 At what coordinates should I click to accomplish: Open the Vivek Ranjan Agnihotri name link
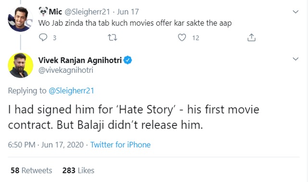point(80,60)
